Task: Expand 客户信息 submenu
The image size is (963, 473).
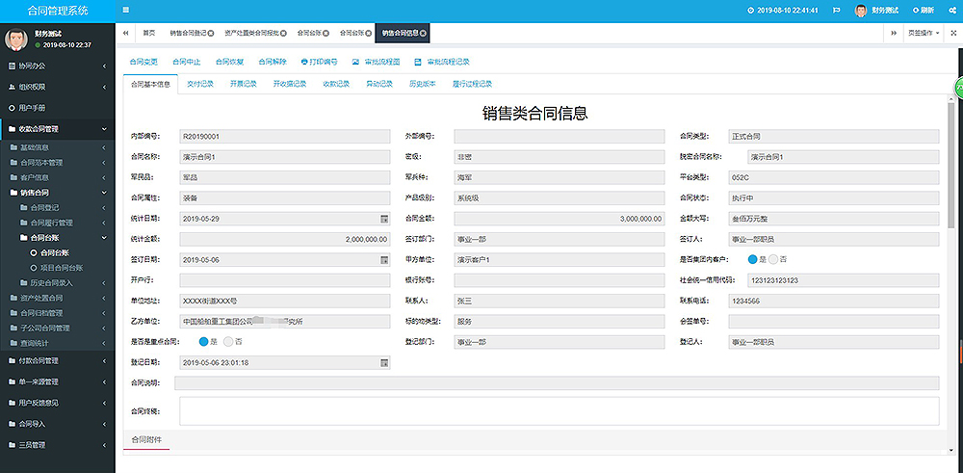Action: click(x=57, y=177)
